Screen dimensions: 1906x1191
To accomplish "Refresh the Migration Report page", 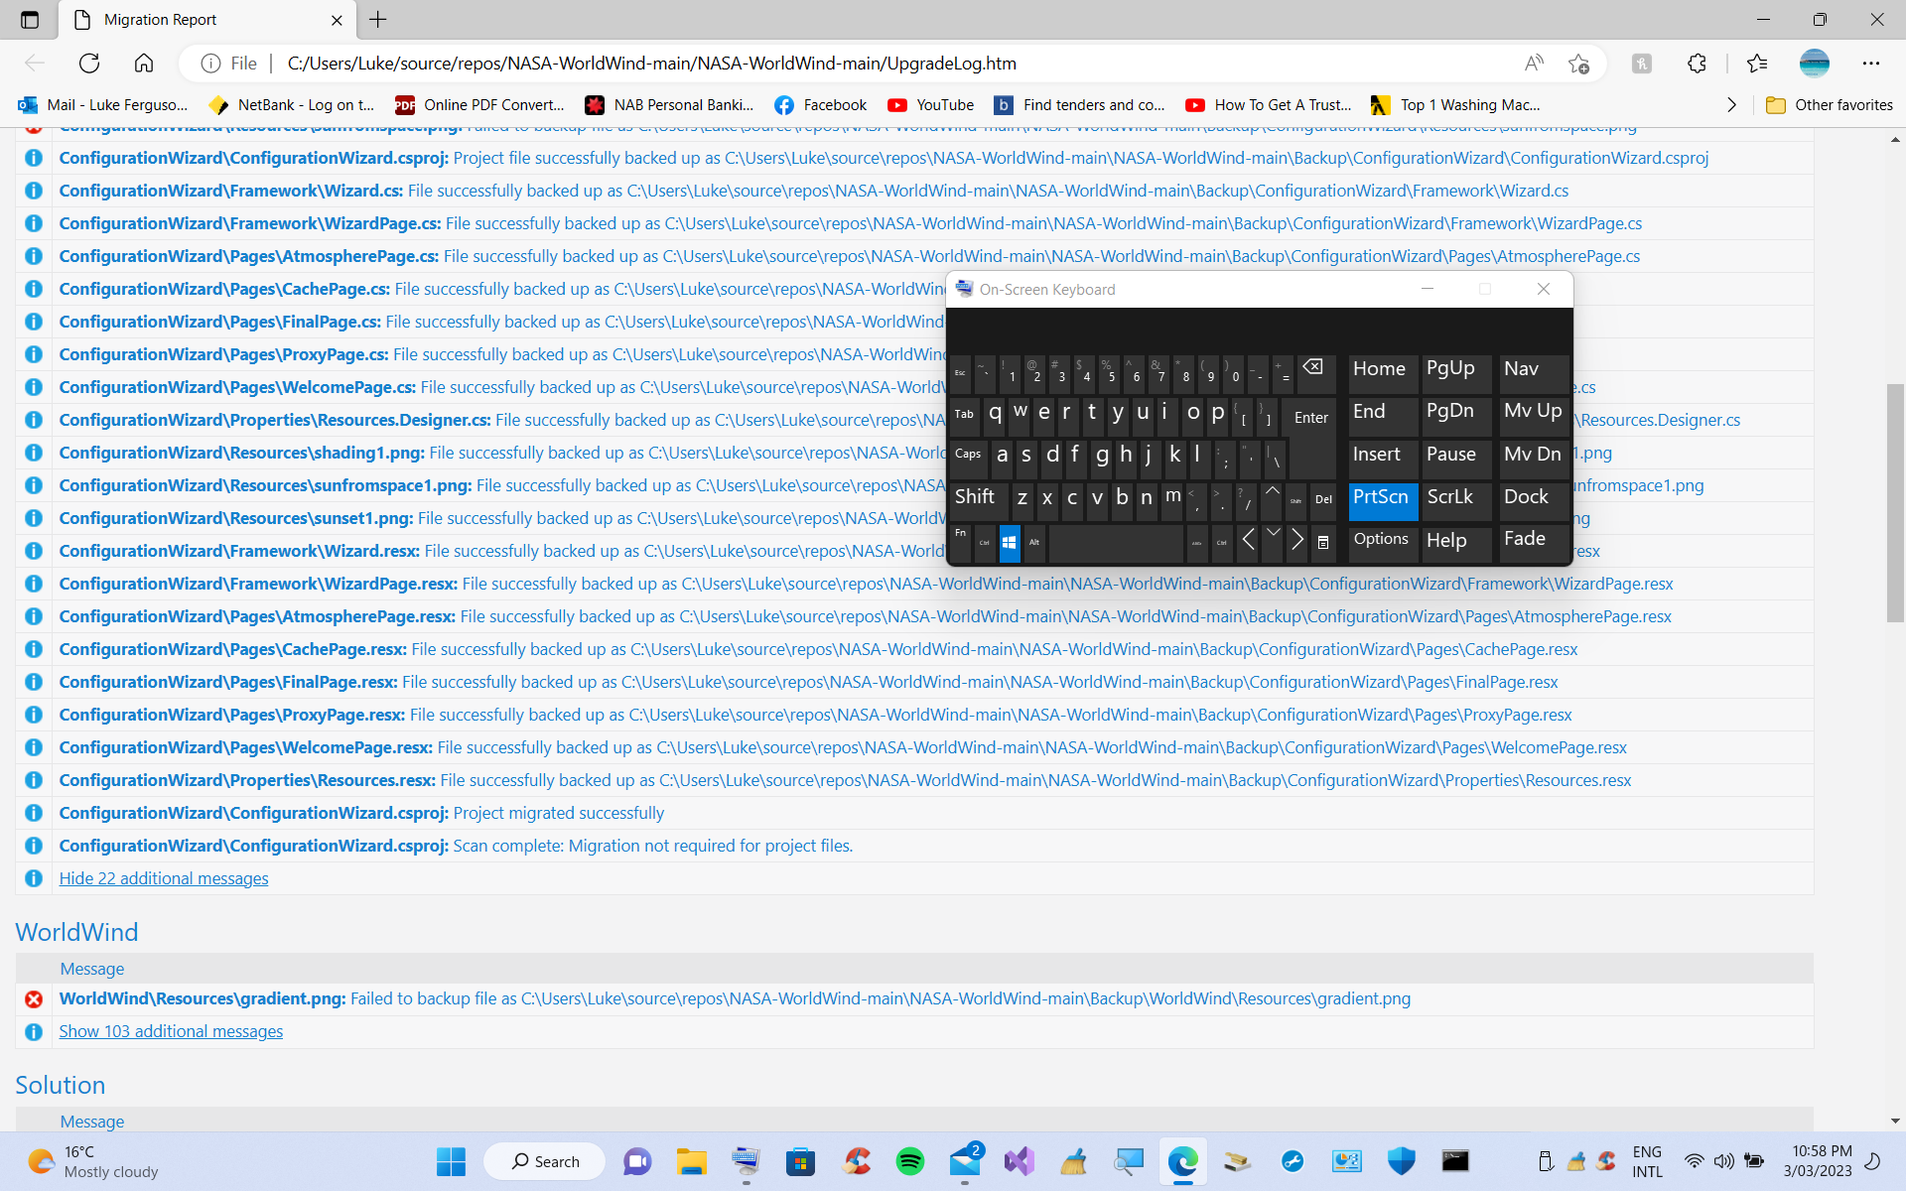I will [x=89, y=64].
